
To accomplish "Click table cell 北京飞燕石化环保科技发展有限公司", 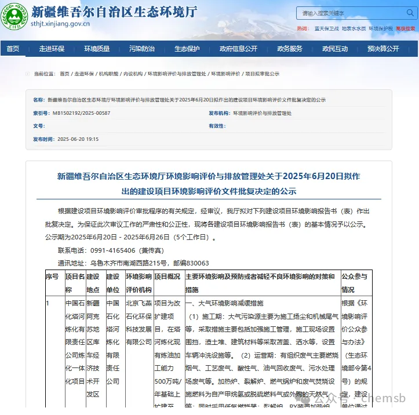I will [139, 322].
